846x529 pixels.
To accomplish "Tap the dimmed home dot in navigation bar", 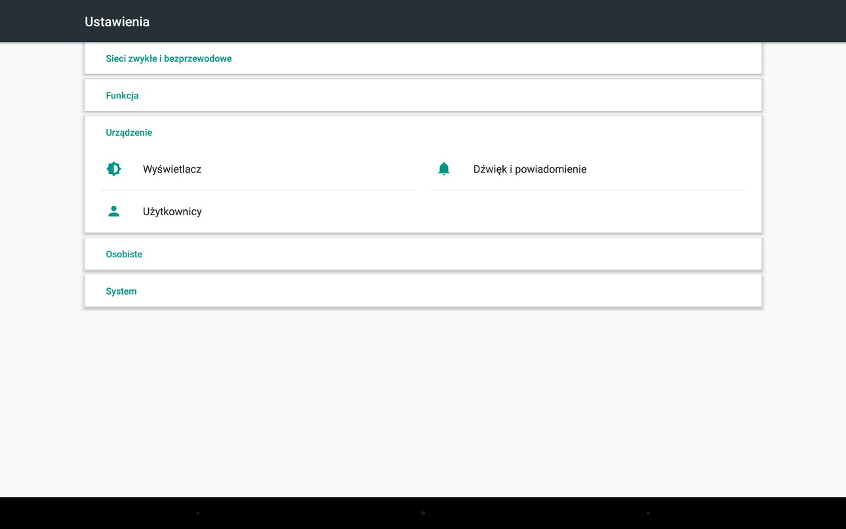I will coord(423,513).
